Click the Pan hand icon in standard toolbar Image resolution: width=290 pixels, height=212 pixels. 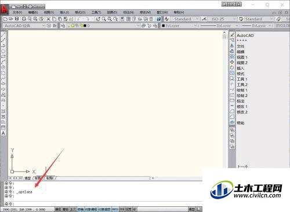coord(98,19)
